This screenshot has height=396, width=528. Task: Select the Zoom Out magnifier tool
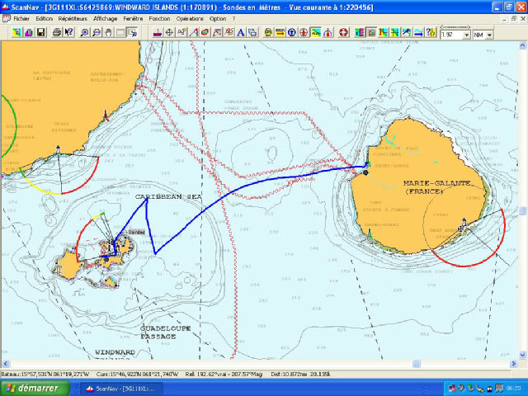tap(97, 33)
